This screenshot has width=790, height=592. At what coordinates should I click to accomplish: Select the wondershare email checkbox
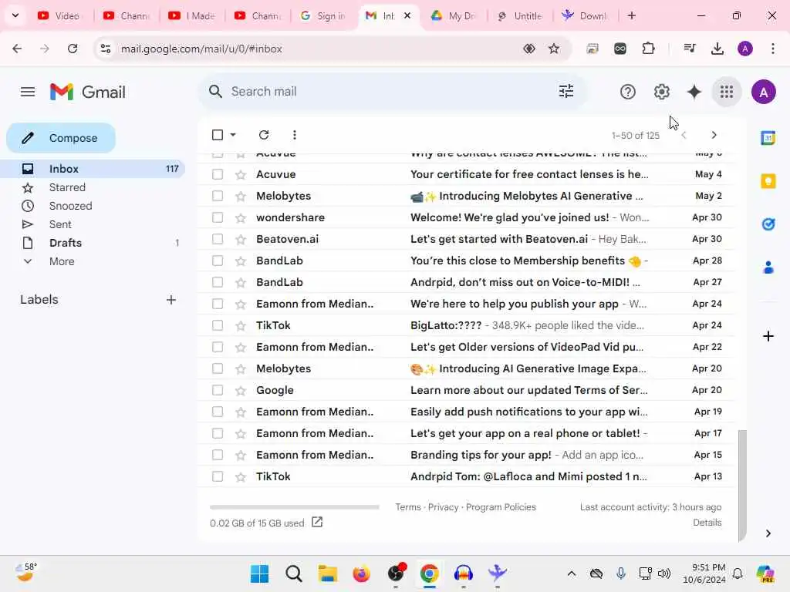217,217
